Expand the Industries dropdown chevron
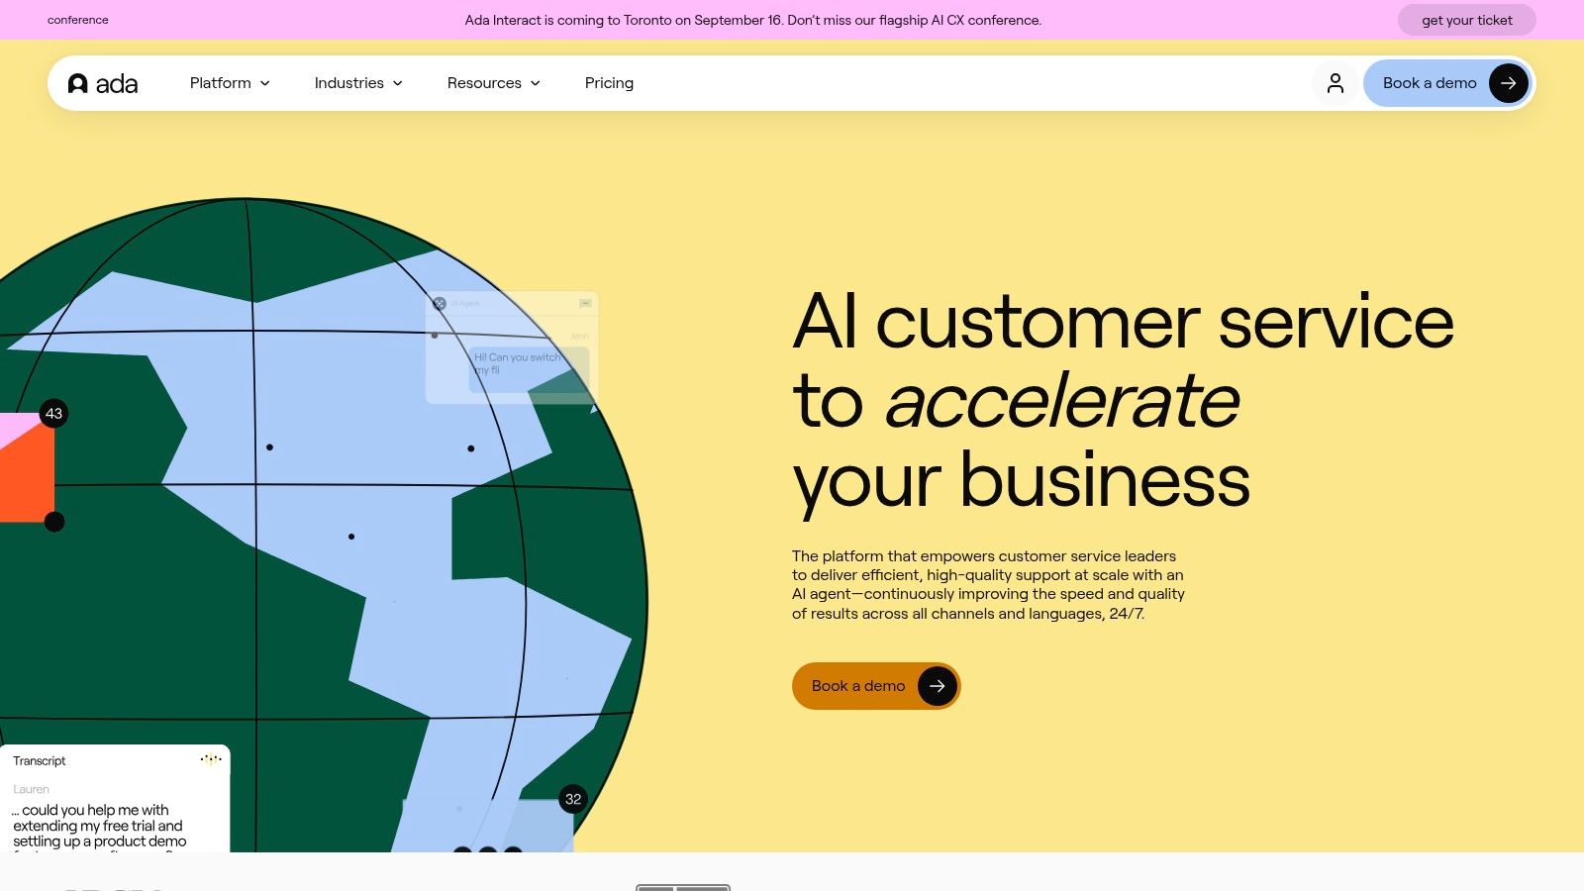This screenshot has width=1584, height=891. tap(398, 83)
